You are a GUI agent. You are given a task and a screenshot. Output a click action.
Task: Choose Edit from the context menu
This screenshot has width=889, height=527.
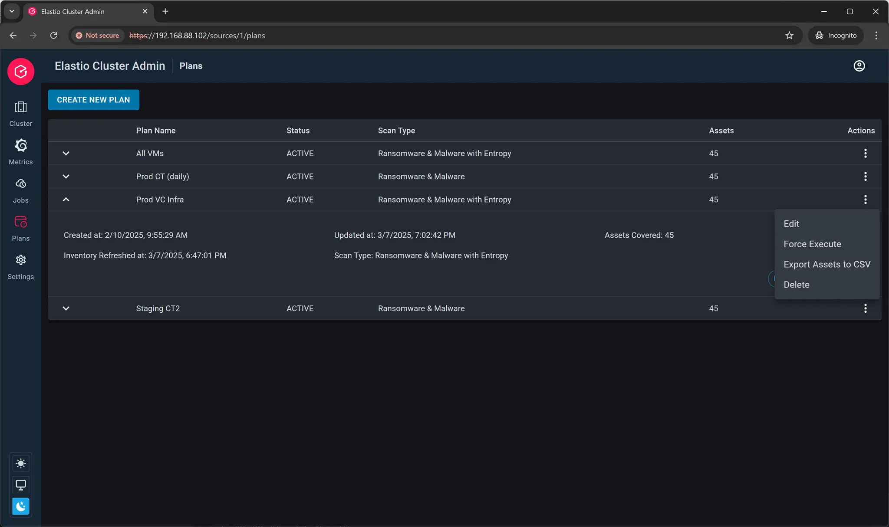click(x=827, y=224)
